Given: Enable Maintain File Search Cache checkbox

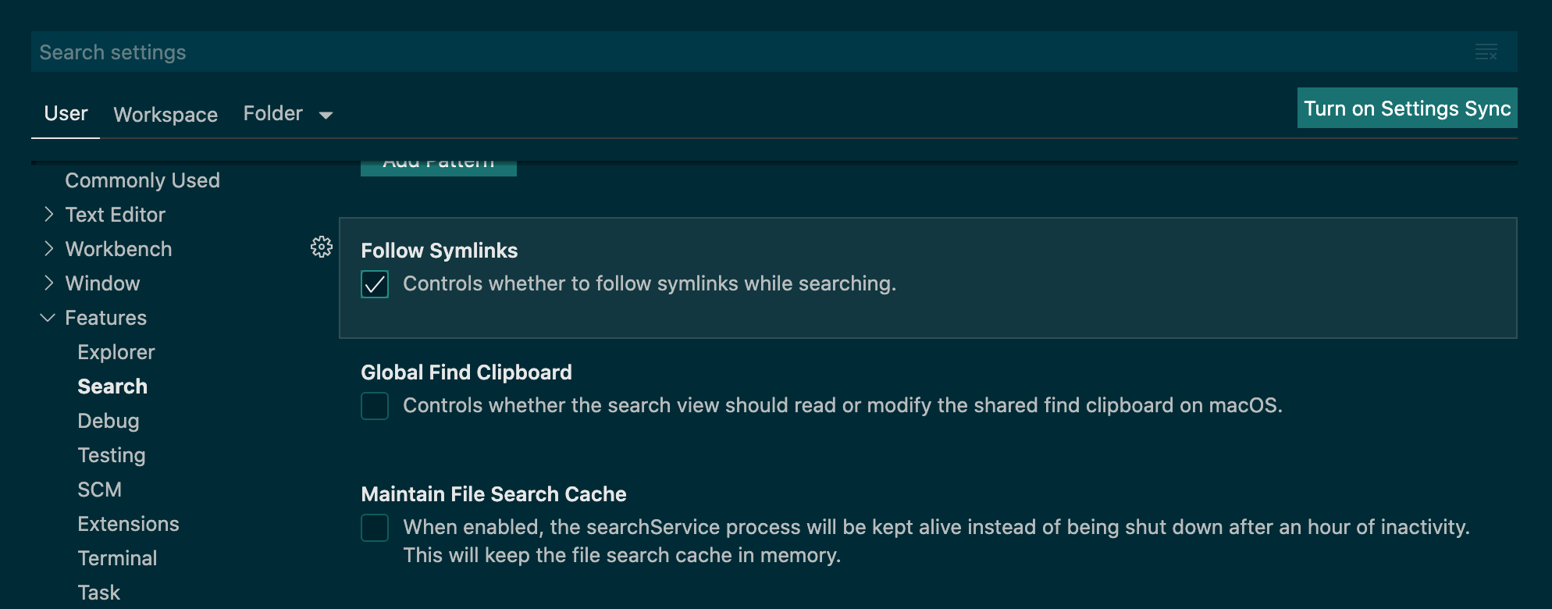Looking at the screenshot, I should click(375, 528).
